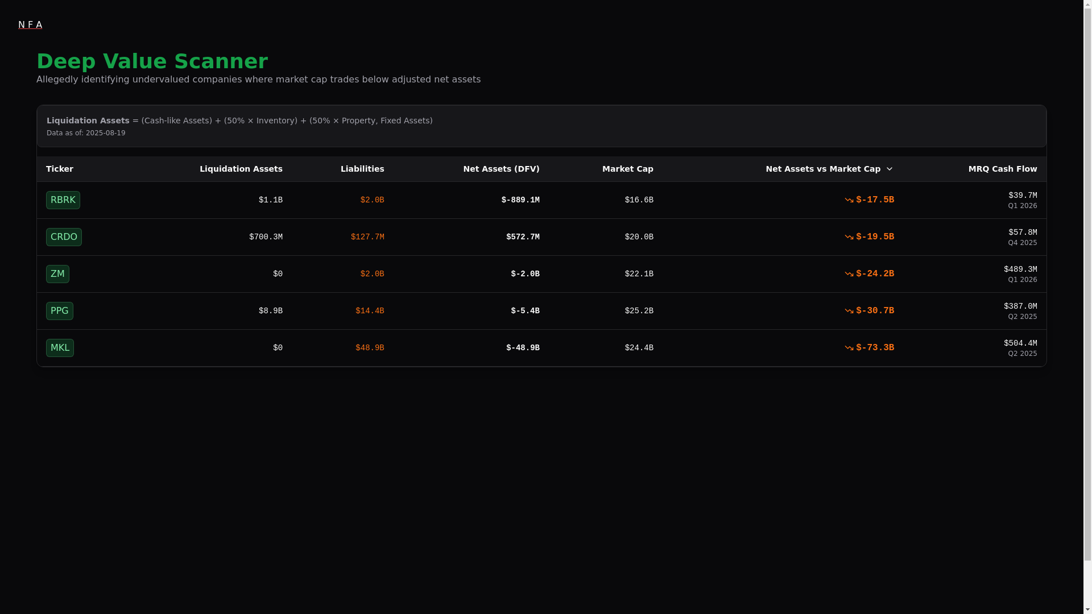Select PPG liabilities $14.4B
The image size is (1092, 614).
coord(370,311)
